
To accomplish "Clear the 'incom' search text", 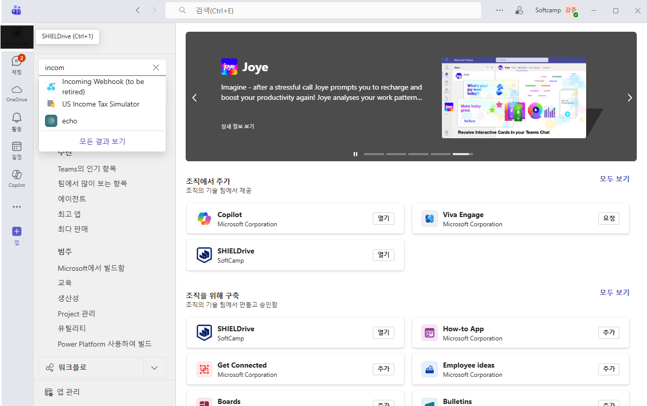I will coord(156,68).
